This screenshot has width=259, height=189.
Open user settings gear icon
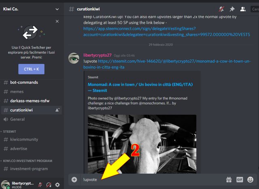point(57,185)
